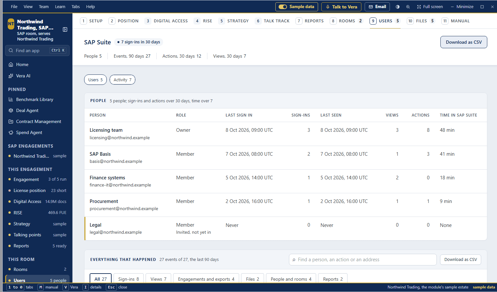The width and height of the screenshot is (497, 292).
Task: Open the View menu
Action: click(28, 7)
